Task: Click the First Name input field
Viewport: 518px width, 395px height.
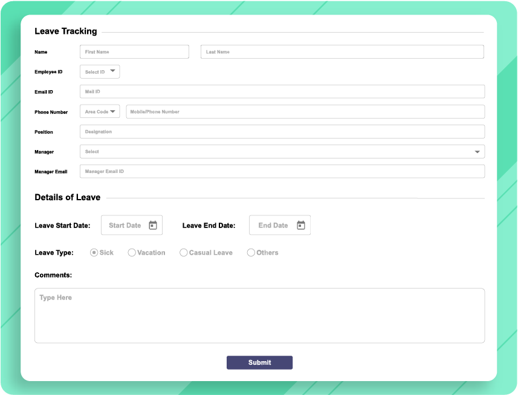Action: pos(134,51)
